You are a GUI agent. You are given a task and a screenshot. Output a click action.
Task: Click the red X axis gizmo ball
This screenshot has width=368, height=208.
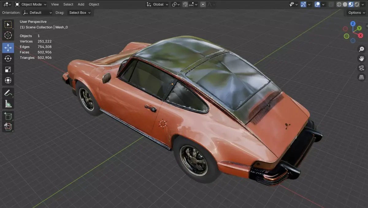click(x=361, y=36)
